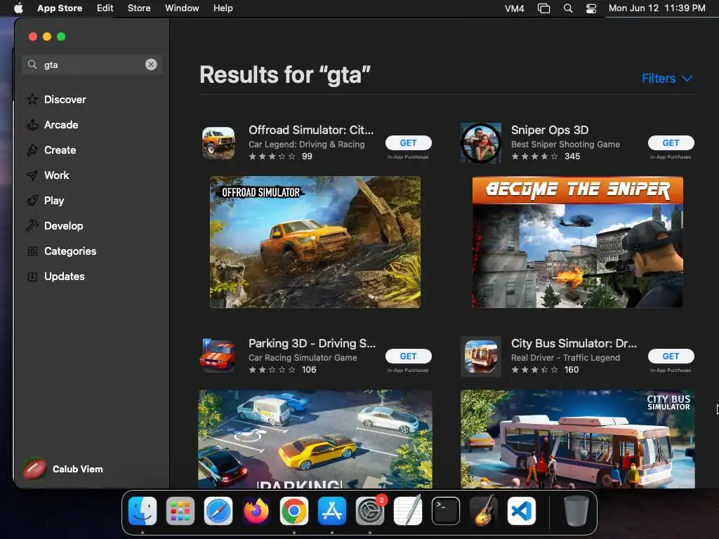719x539 pixels.
Task: Open the Calub Viem account profile
Action: click(x=63, y=469)
